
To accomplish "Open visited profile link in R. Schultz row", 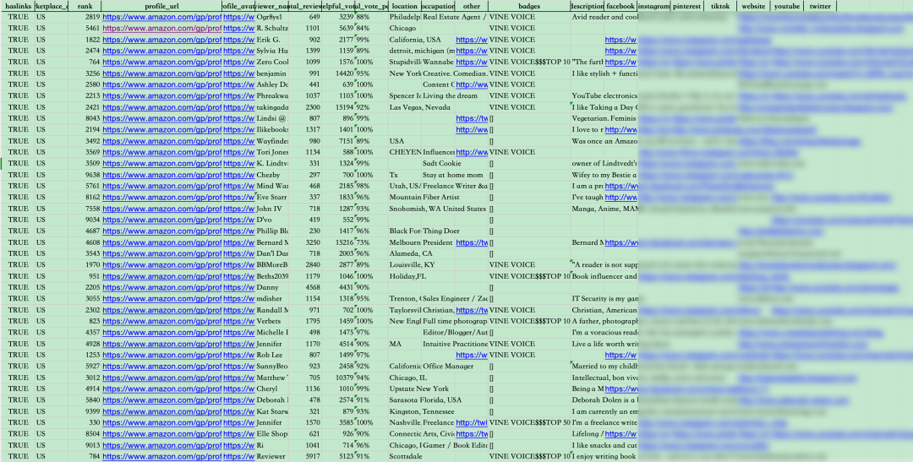I will pyautogui.click(x=161, y=28).
